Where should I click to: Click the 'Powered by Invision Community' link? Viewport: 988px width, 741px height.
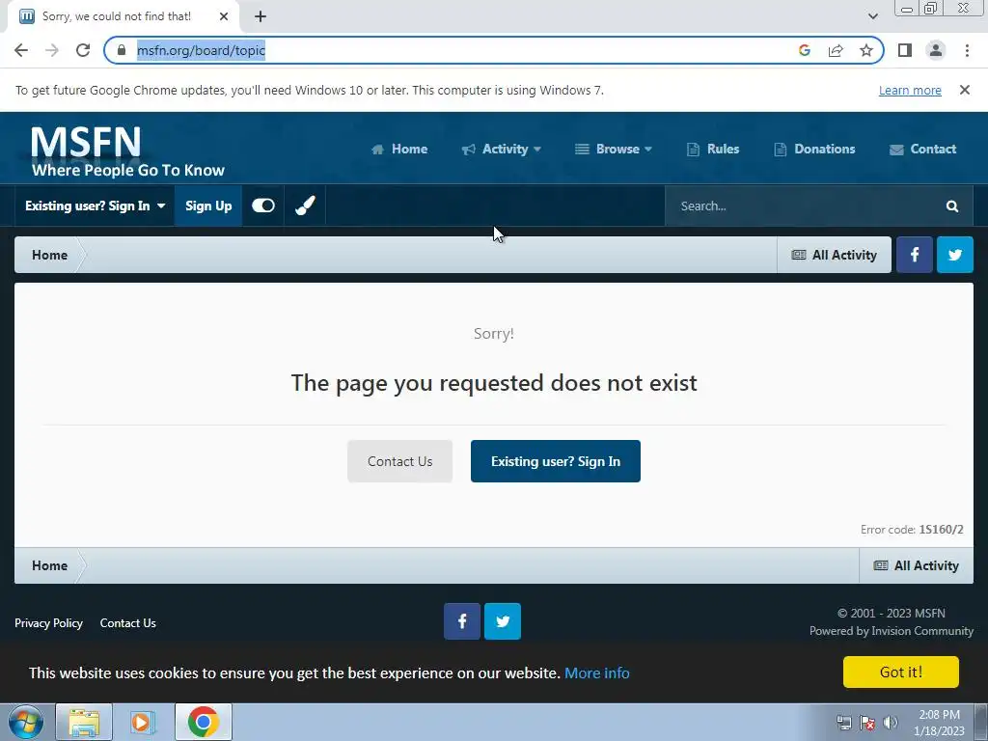click(x=891, y=631)
